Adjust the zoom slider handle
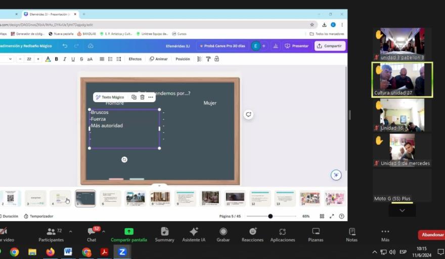The width and height of the screenshot is (445, 259). pyautogui.click(x=271, y=216)
